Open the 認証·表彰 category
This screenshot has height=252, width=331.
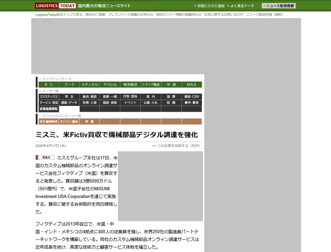click(x=110, y=103)
